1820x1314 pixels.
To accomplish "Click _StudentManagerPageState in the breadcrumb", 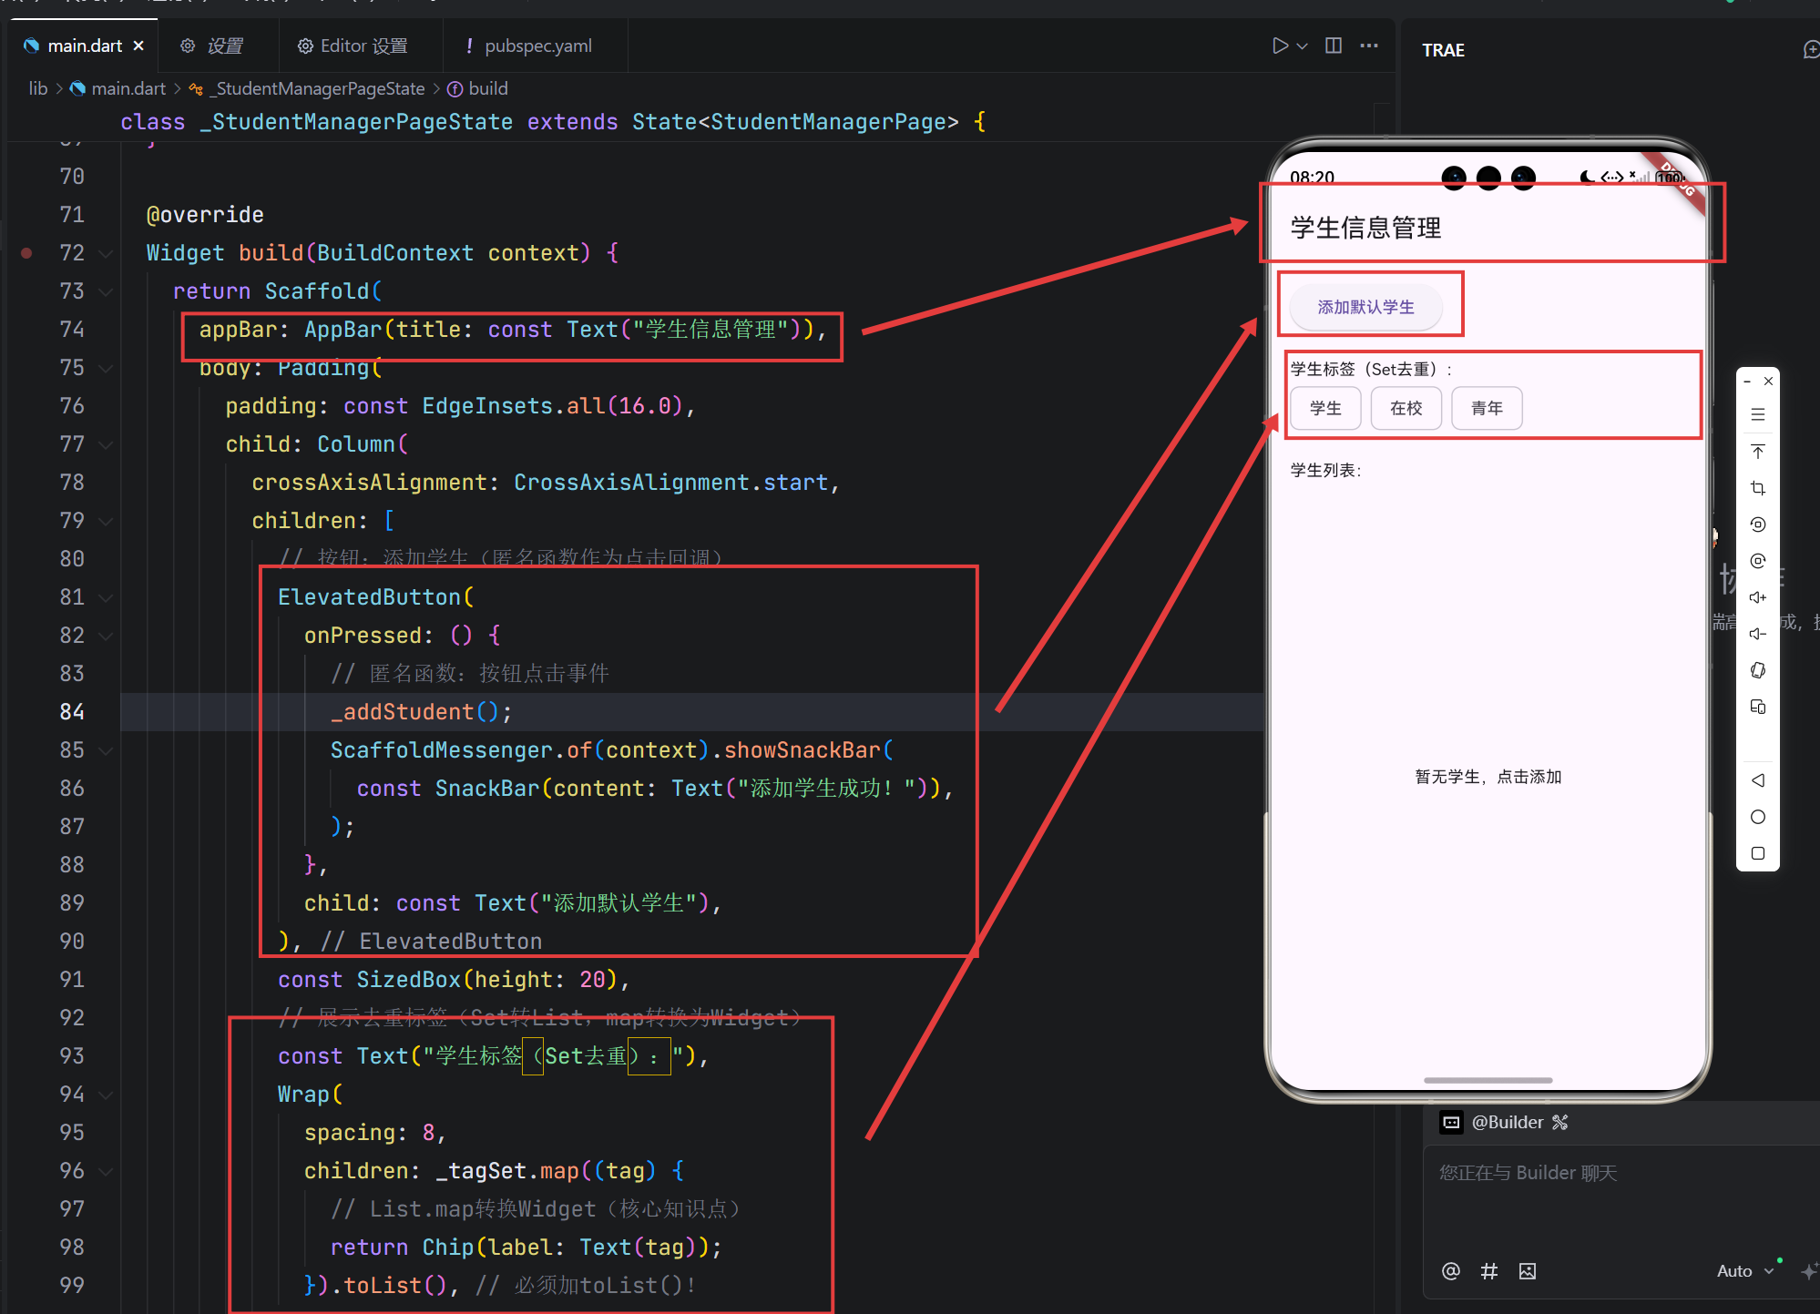I will point(320,88).
